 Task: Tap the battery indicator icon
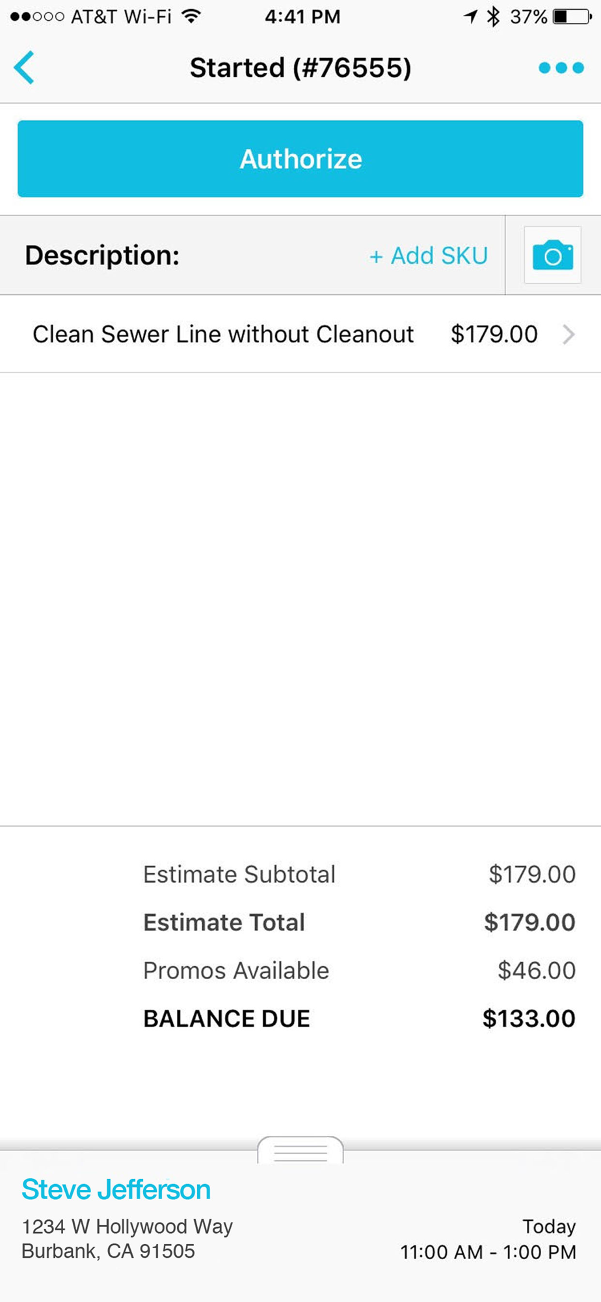pyautogui.click(x=572, y=16)
